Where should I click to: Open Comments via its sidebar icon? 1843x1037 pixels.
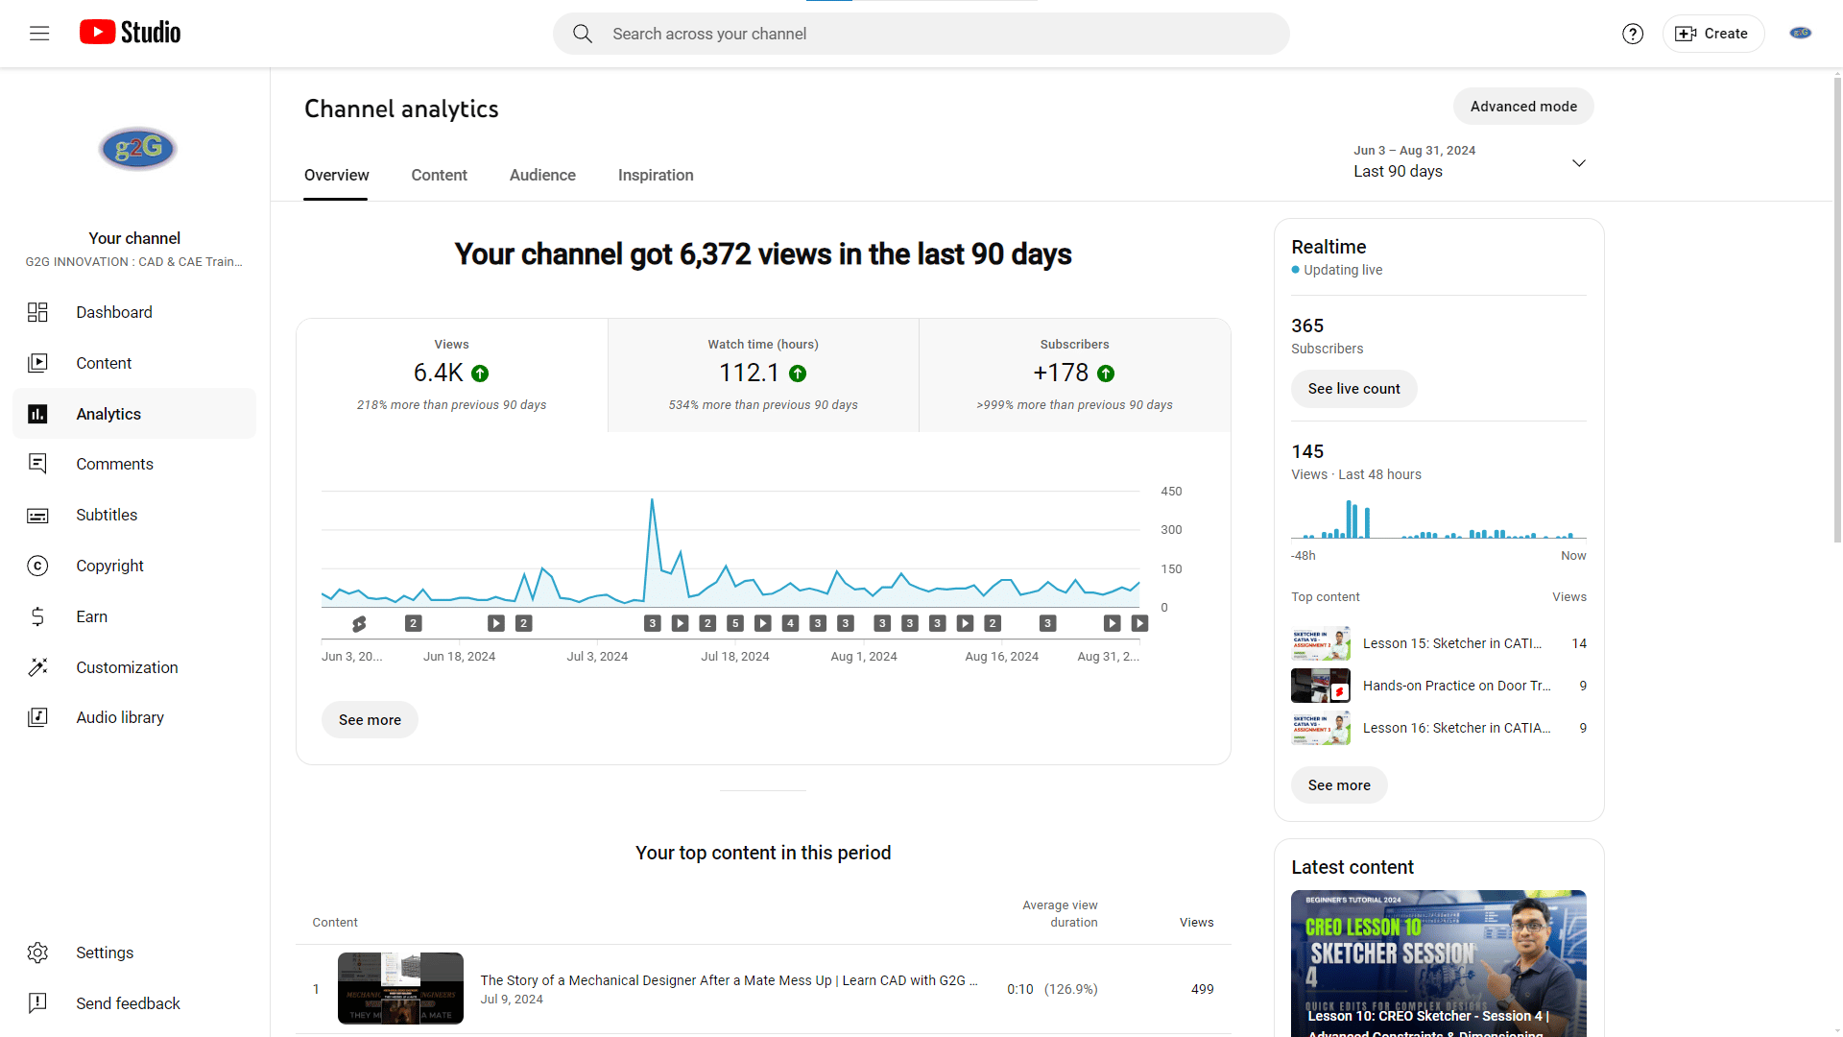[x=37, y=464]
